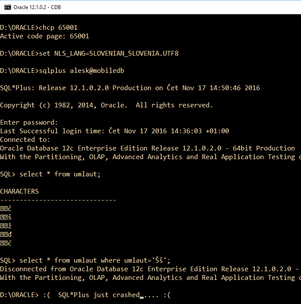Click the 'sqlplus alesk@mobiledb' command
Viewport: 301px width, 304px height.
(x=62, y=71)
